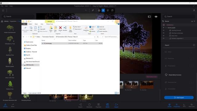The image size is (197, 111).
Task: Expand Explorer address bar history dropdown
Action: [x=94, y=37]
